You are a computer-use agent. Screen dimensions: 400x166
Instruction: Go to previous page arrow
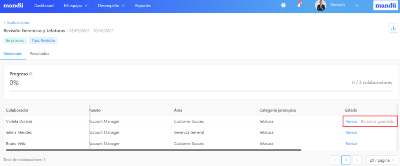pyautogui.click(x=334, y=160)
